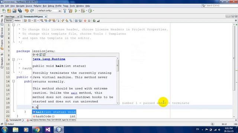Click the exit method link in Javadoc
The image size is (238, 133).
(x=74, y=93)
